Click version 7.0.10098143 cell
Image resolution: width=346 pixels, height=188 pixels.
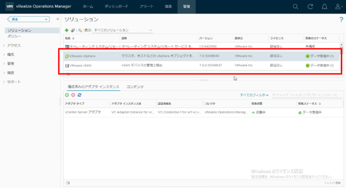(209, 56)
